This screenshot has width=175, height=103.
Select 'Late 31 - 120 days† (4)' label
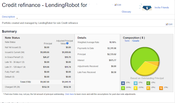[x=15, y=67]
